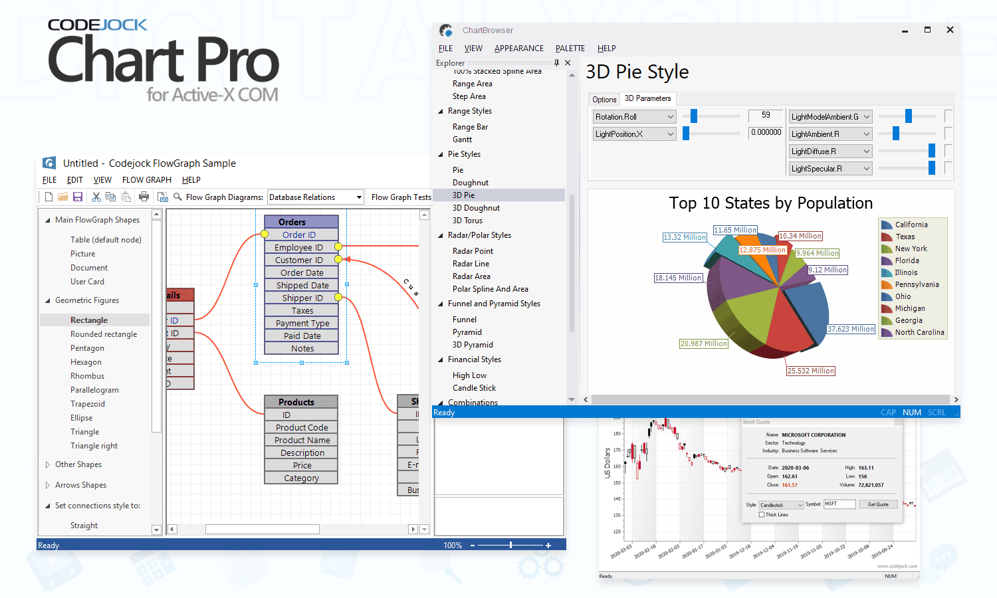Click the yellow connection point beside Shipper ID
The width and height of the screenshot is (997, 598).
pyautogui.click(x=338, y=297)
